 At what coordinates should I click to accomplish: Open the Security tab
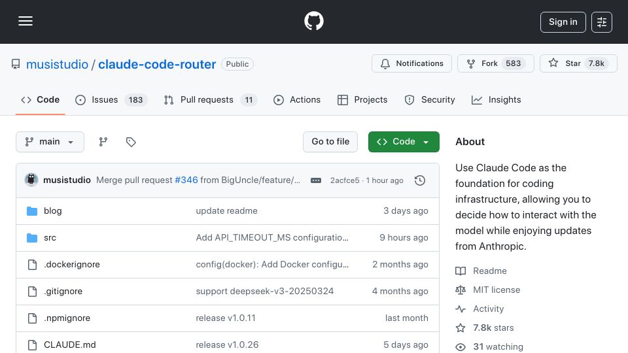pyautogui.click(x=430, y=99)
